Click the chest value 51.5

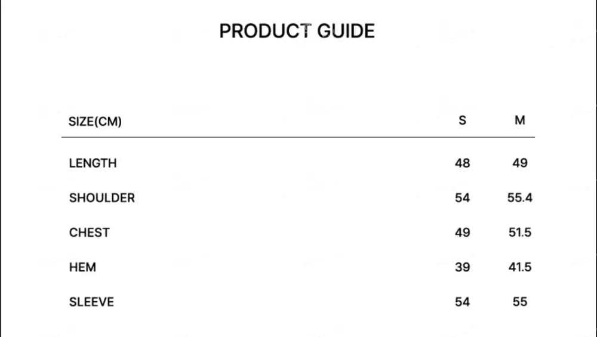point(520,233)
